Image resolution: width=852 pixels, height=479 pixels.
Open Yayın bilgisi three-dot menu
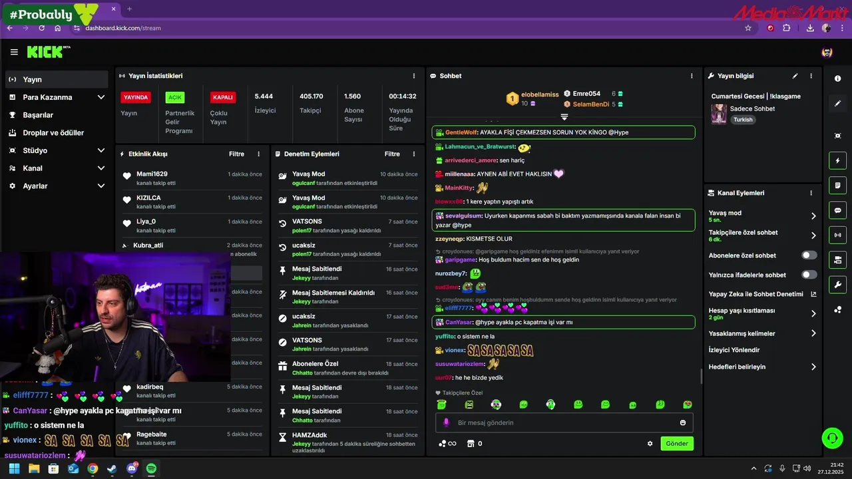[x=811, y=76]
